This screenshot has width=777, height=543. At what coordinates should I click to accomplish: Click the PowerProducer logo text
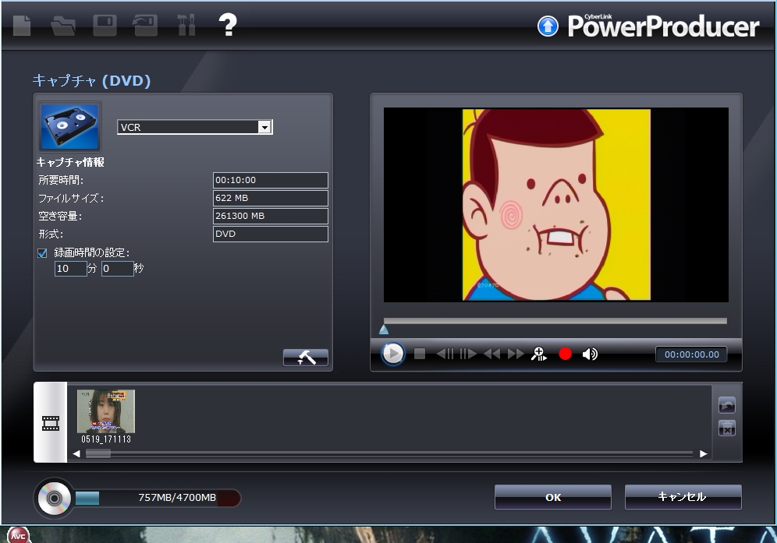point(663,26)
